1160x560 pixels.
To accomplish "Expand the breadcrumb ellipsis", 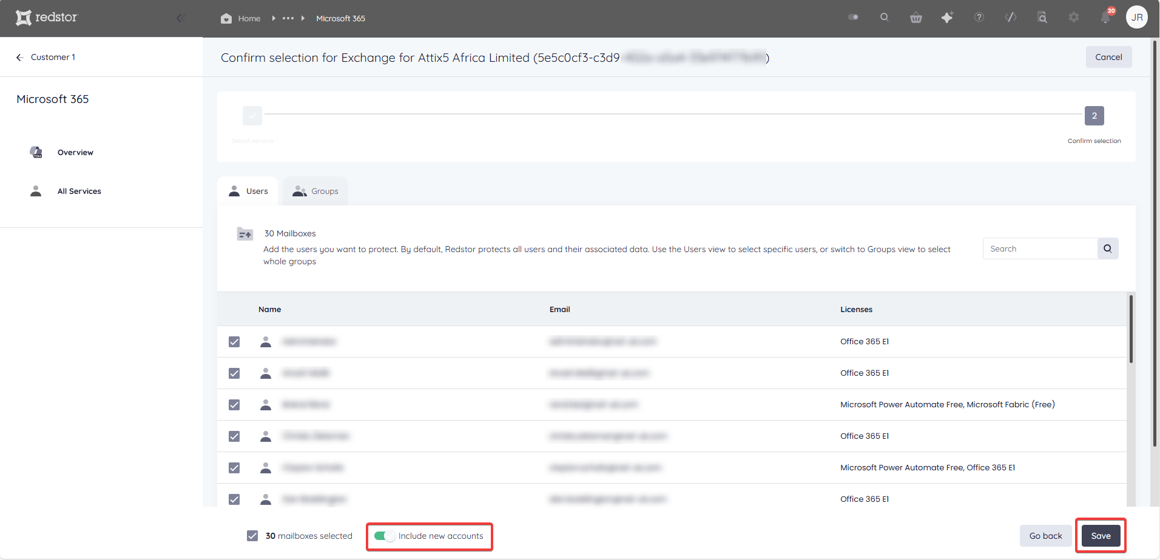I will [x=288, y=18].
